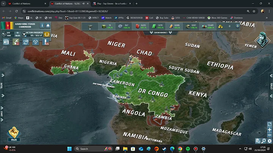Screen dimensions: 273x153
Task: Click the components gear resource icon
Action: (x=120, y=27)
